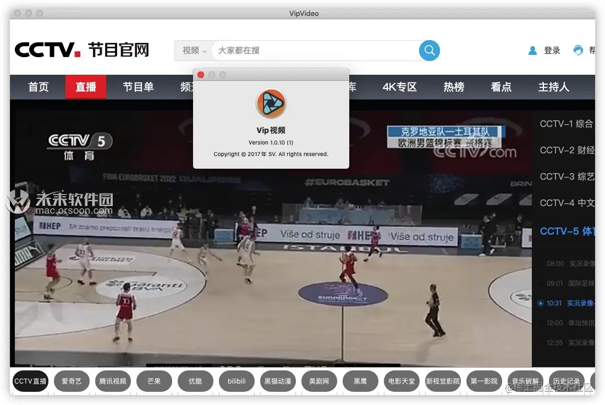The image size is (605, 405).
Task: Click the user login avatar icon
Action: point(532,51)
